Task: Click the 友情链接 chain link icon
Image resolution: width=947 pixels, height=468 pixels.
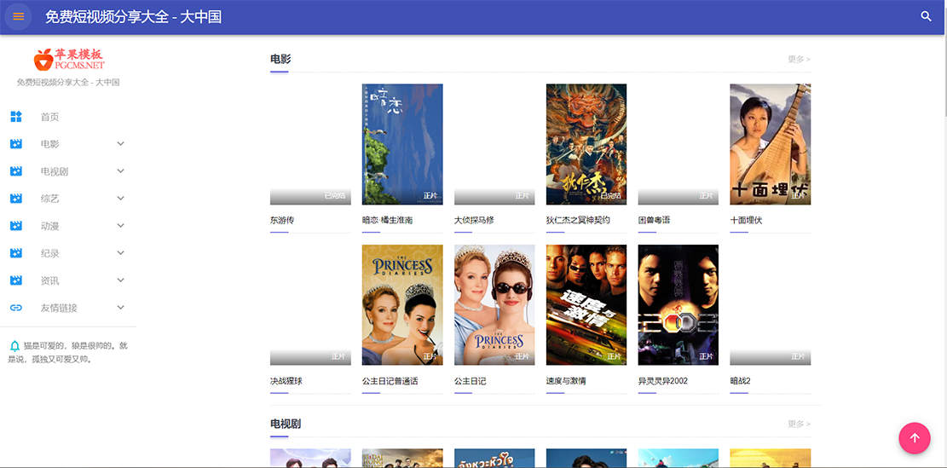Action: point(16,308)
